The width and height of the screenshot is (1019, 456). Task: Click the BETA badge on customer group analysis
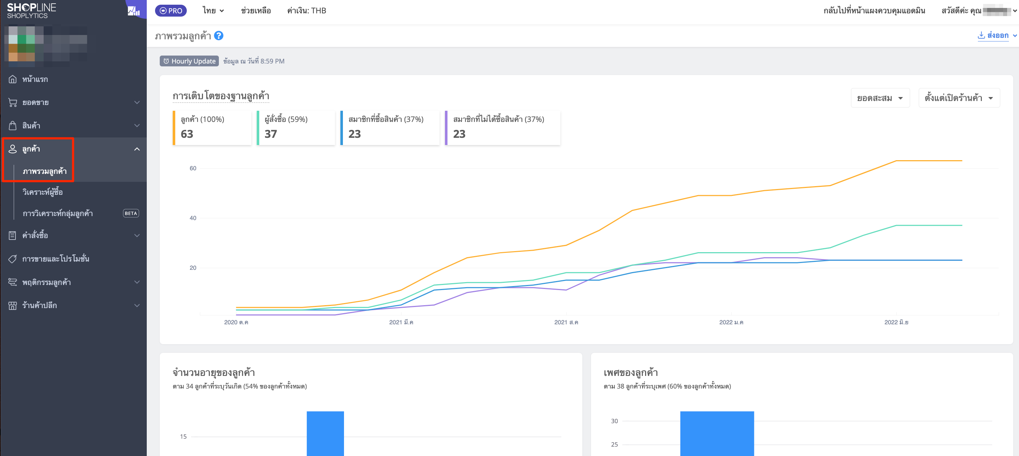click(x=131, y=213)
